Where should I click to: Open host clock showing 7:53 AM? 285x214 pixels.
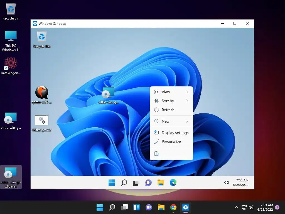(x=265, y=207)
